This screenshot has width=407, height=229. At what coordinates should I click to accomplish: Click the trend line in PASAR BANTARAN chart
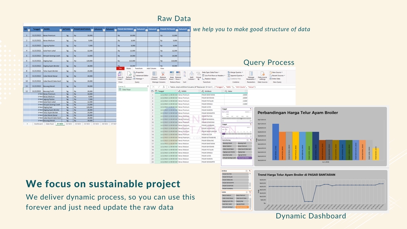point(326,193)
